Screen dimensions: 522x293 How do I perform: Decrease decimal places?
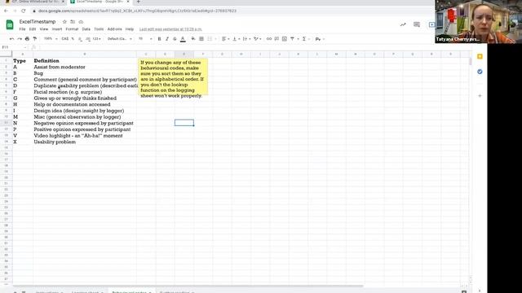80,39
